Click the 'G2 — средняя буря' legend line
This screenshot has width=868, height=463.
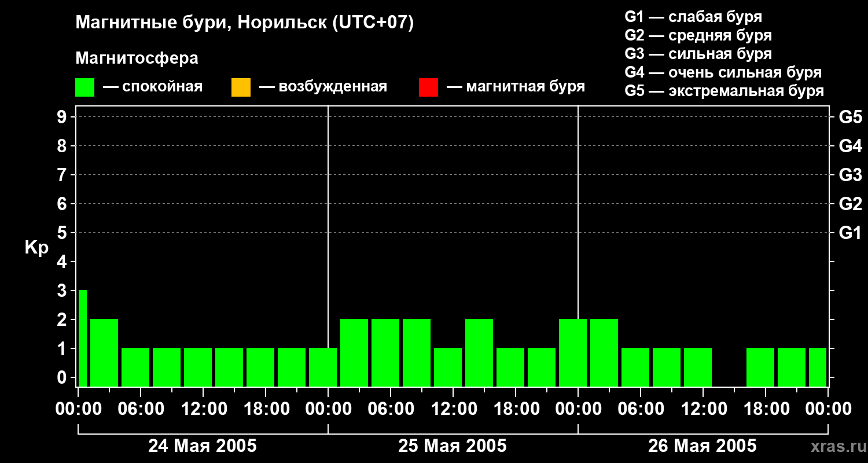tap(698, 35)
